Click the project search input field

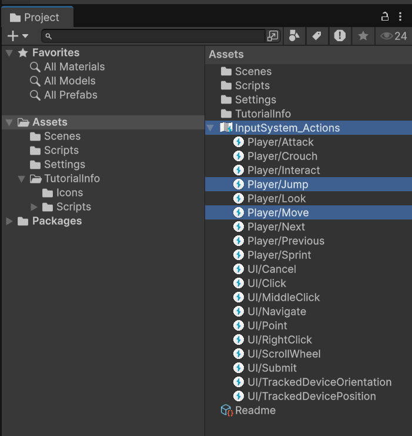pos(156,36)
